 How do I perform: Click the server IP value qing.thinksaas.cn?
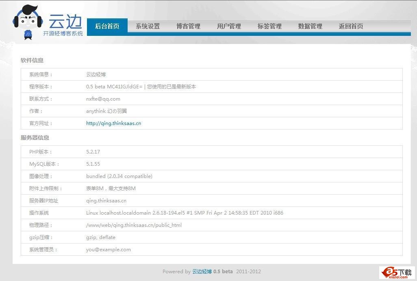106,201
